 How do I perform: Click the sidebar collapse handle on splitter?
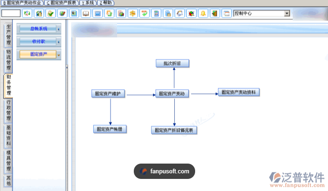[67, 67]
